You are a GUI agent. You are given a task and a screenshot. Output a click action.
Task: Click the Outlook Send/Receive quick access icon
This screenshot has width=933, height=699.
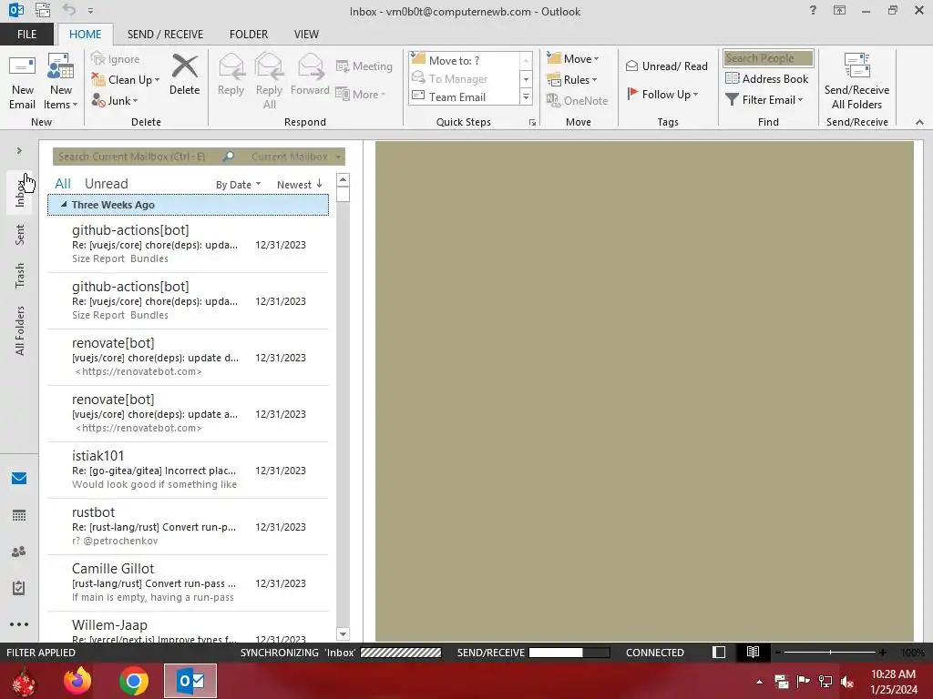click(43, 10)
